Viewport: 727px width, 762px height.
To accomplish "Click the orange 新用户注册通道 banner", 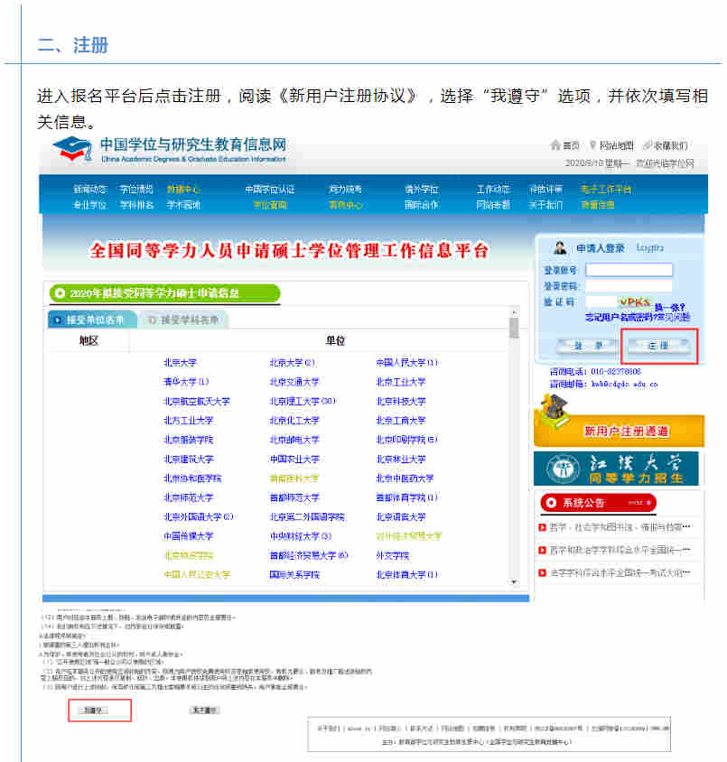I will pyautogui.click(x=620, y=430).
